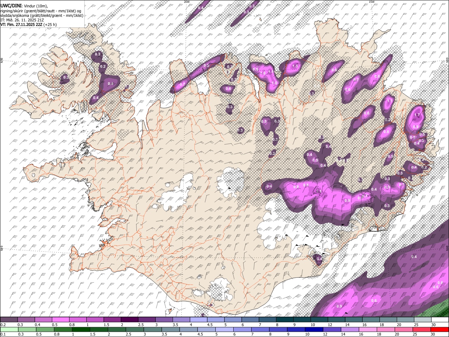
Task: Pick the darkest purple 2 swatch, top legend row
Action: (x=129, y=320)
